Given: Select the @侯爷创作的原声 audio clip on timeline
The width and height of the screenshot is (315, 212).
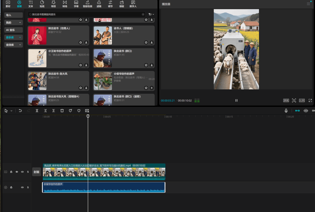Looking at the screenshot, I should pos(104,187).
